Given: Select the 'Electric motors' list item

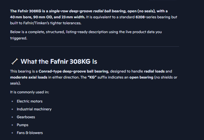Looking at the screenshot, I should click(x=29, y=101).
